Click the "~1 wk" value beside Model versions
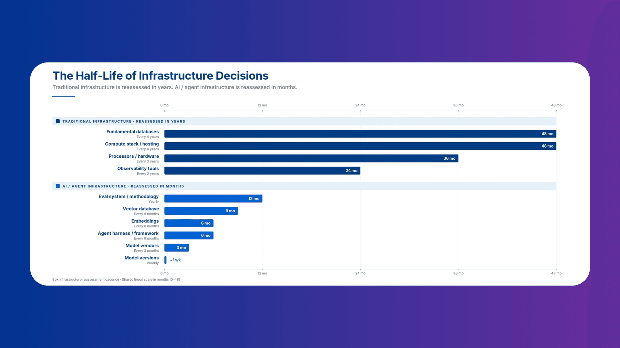Viewport: 620px width, 348px height. tap(175, 260)
